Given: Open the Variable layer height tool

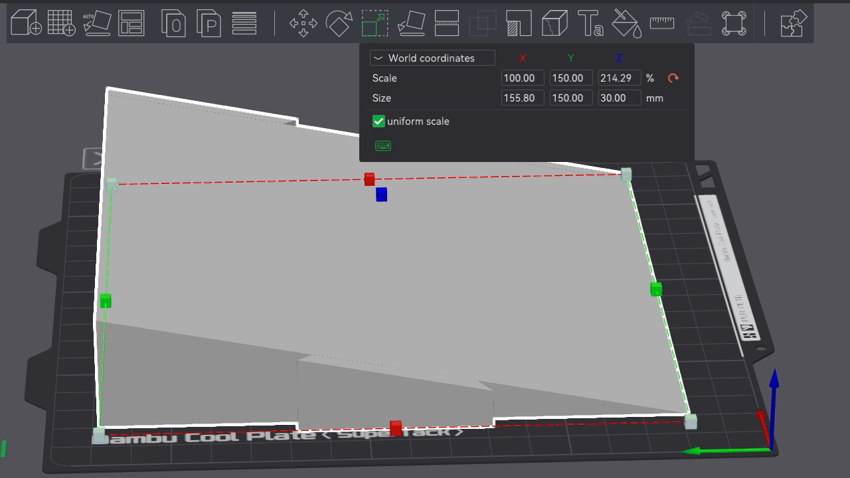Looking at the screenshot, I should [244, 23].
